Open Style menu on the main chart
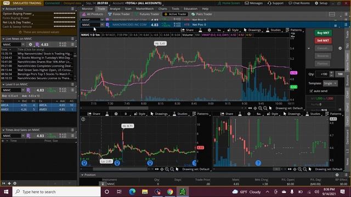Image resolution: width=351 pixels, height=197 pixels. (233, 30)
